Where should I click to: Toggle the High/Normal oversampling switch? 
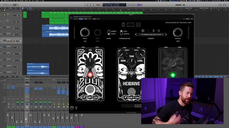click(121, 32)
